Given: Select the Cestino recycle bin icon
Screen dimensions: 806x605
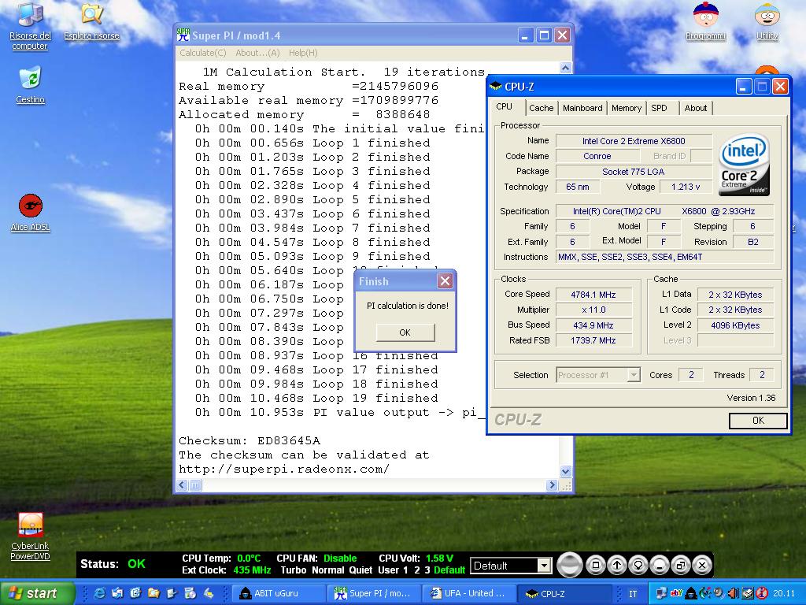Looking at the screenshot, I should click(31, 85).
